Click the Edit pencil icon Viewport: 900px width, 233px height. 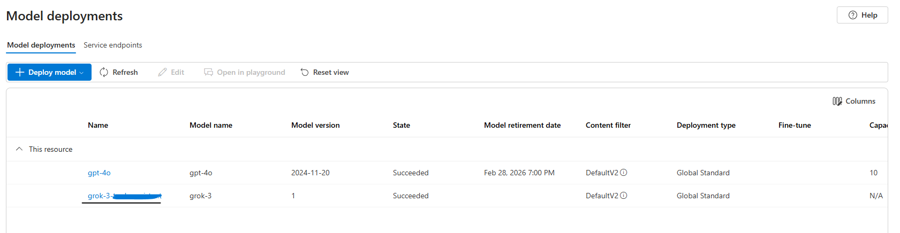pos(162,72)
